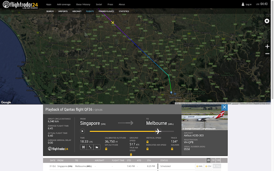Show 50 rows per page

[213, 160]
